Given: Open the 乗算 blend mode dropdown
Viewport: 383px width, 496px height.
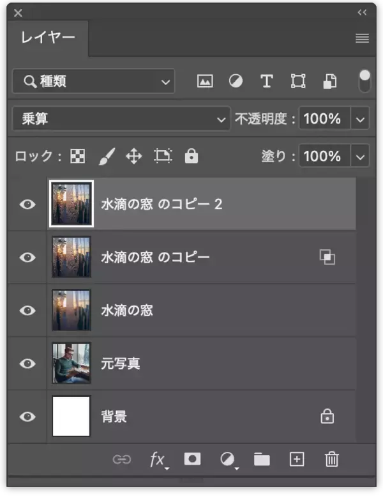Looking at the screenshot, I should pos(121,119).
